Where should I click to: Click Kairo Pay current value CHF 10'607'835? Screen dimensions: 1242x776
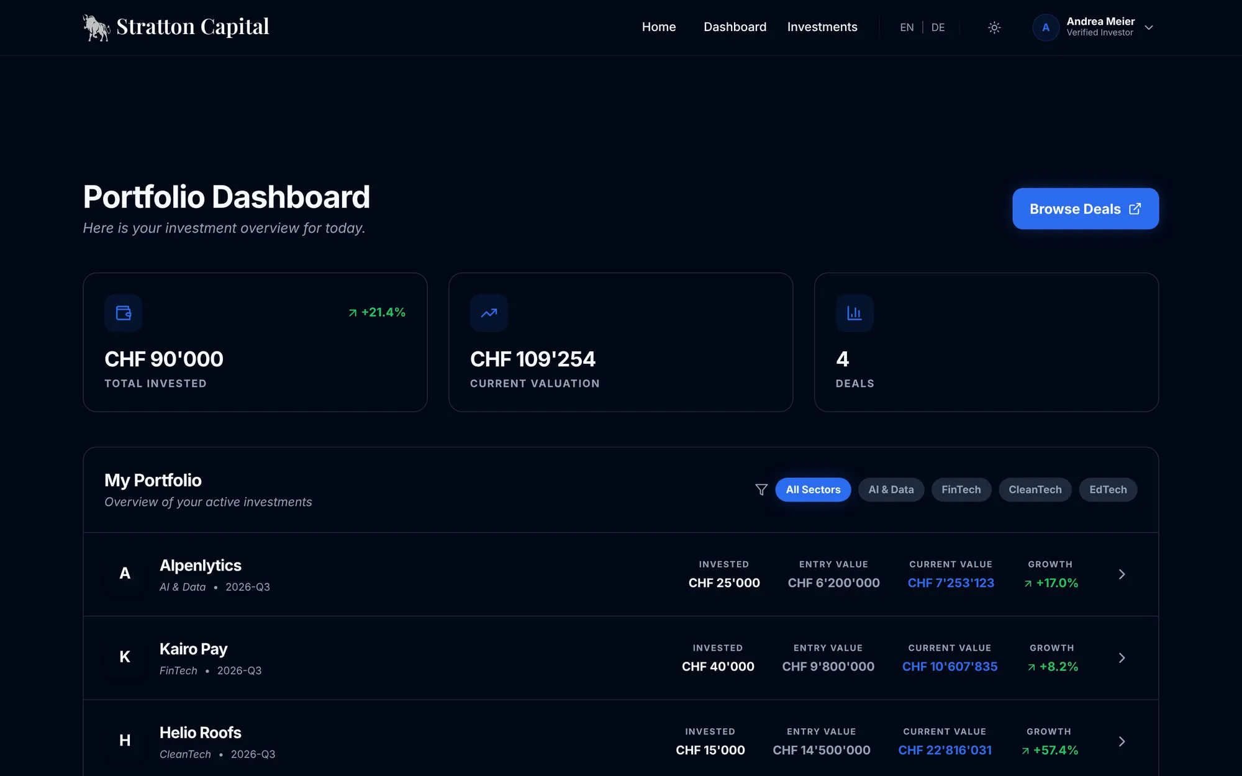point(950,667)
